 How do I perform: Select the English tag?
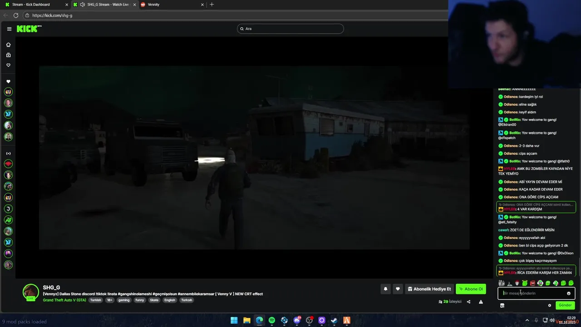click(x=169, y=300)
